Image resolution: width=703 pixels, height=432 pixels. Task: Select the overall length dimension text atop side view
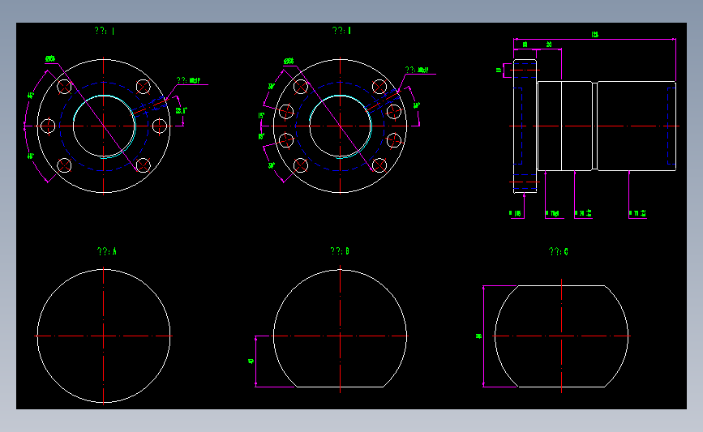(x=595, y=35)
